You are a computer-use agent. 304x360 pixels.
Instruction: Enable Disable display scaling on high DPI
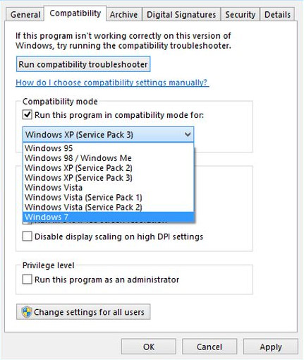point(28,236)
